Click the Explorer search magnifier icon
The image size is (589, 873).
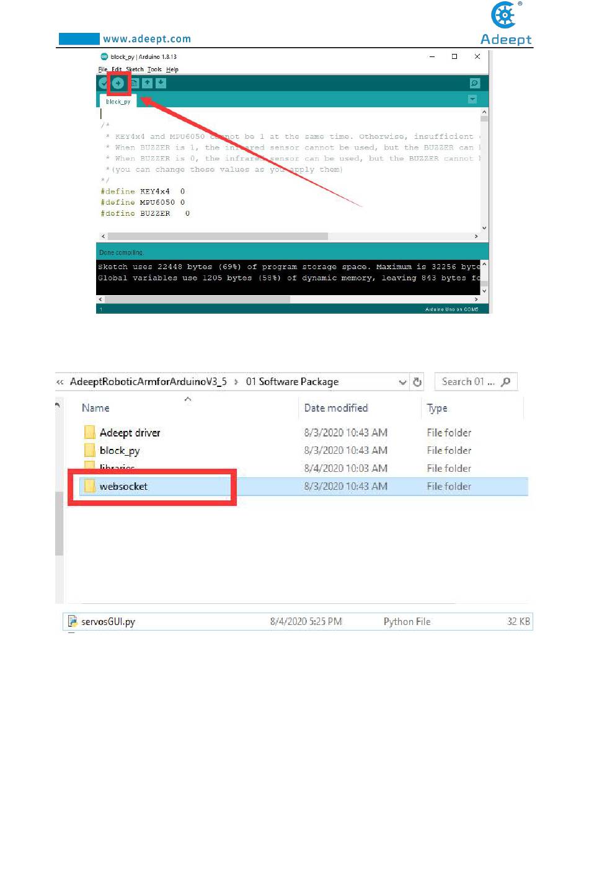click(x=506, y=382)
